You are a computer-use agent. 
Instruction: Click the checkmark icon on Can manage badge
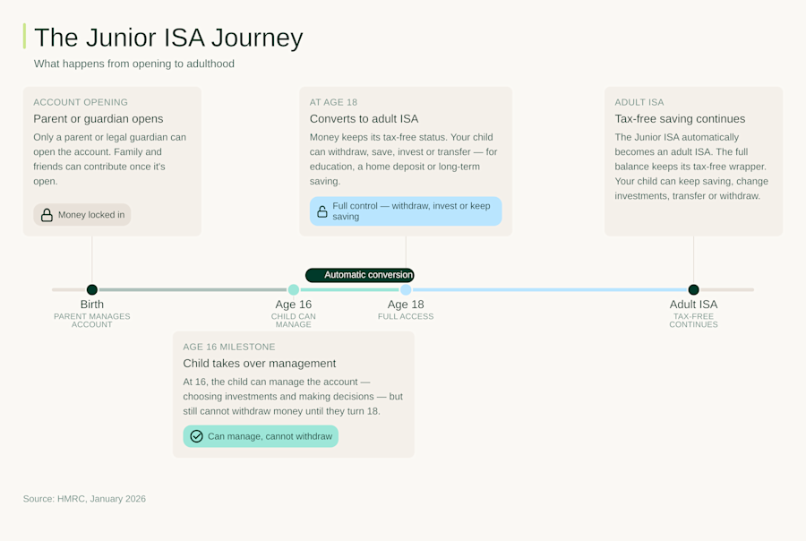tap(195, 436)
